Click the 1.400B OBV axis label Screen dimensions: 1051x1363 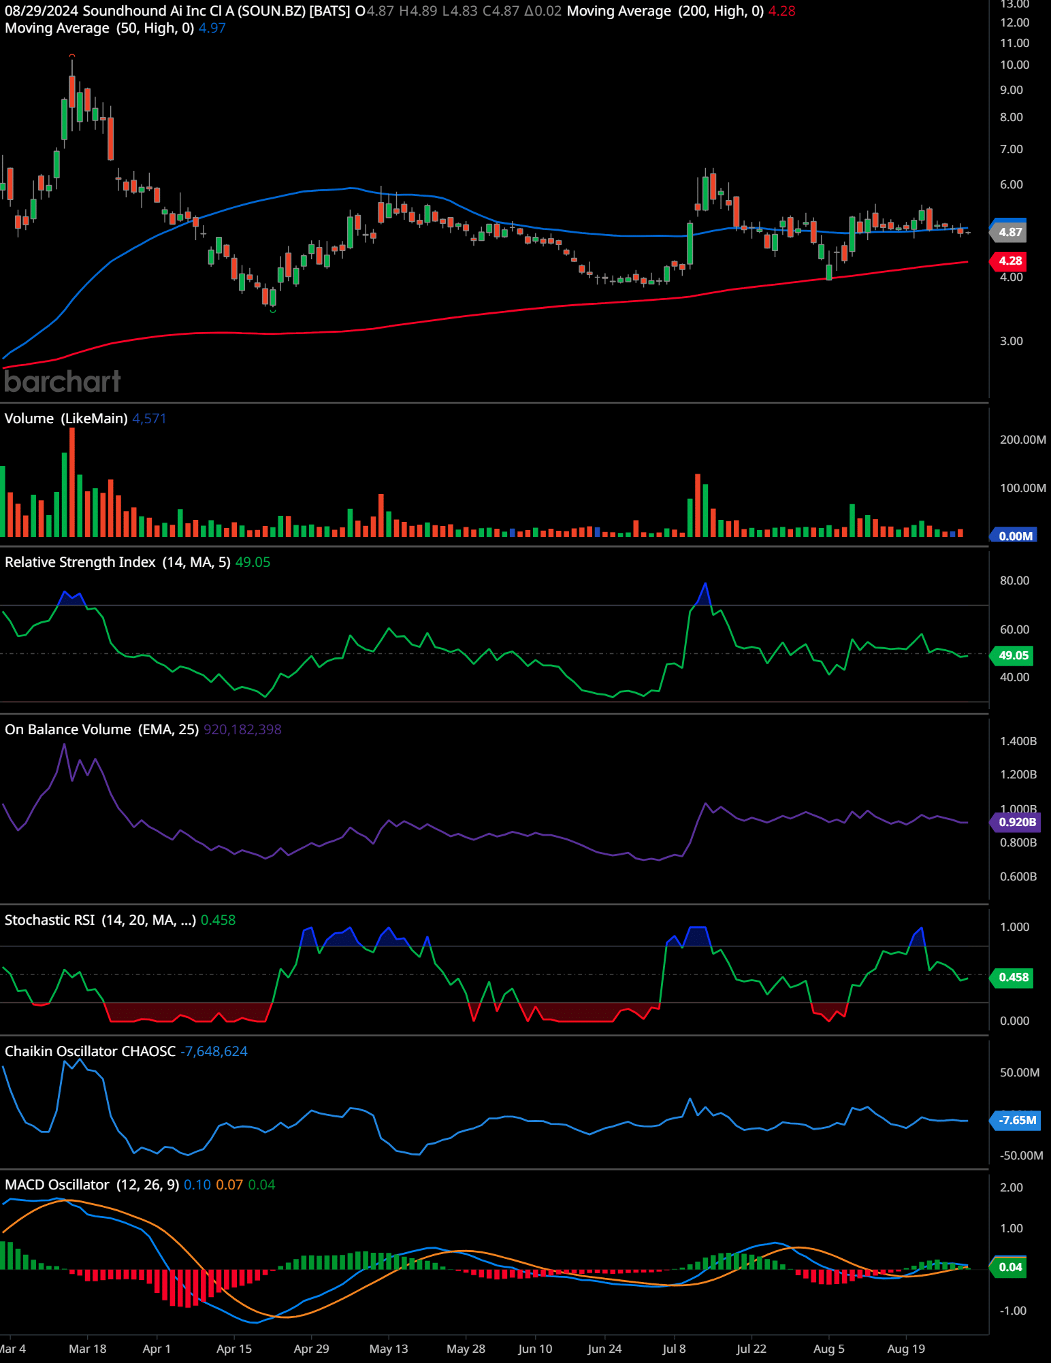[x=1018, y=741]
